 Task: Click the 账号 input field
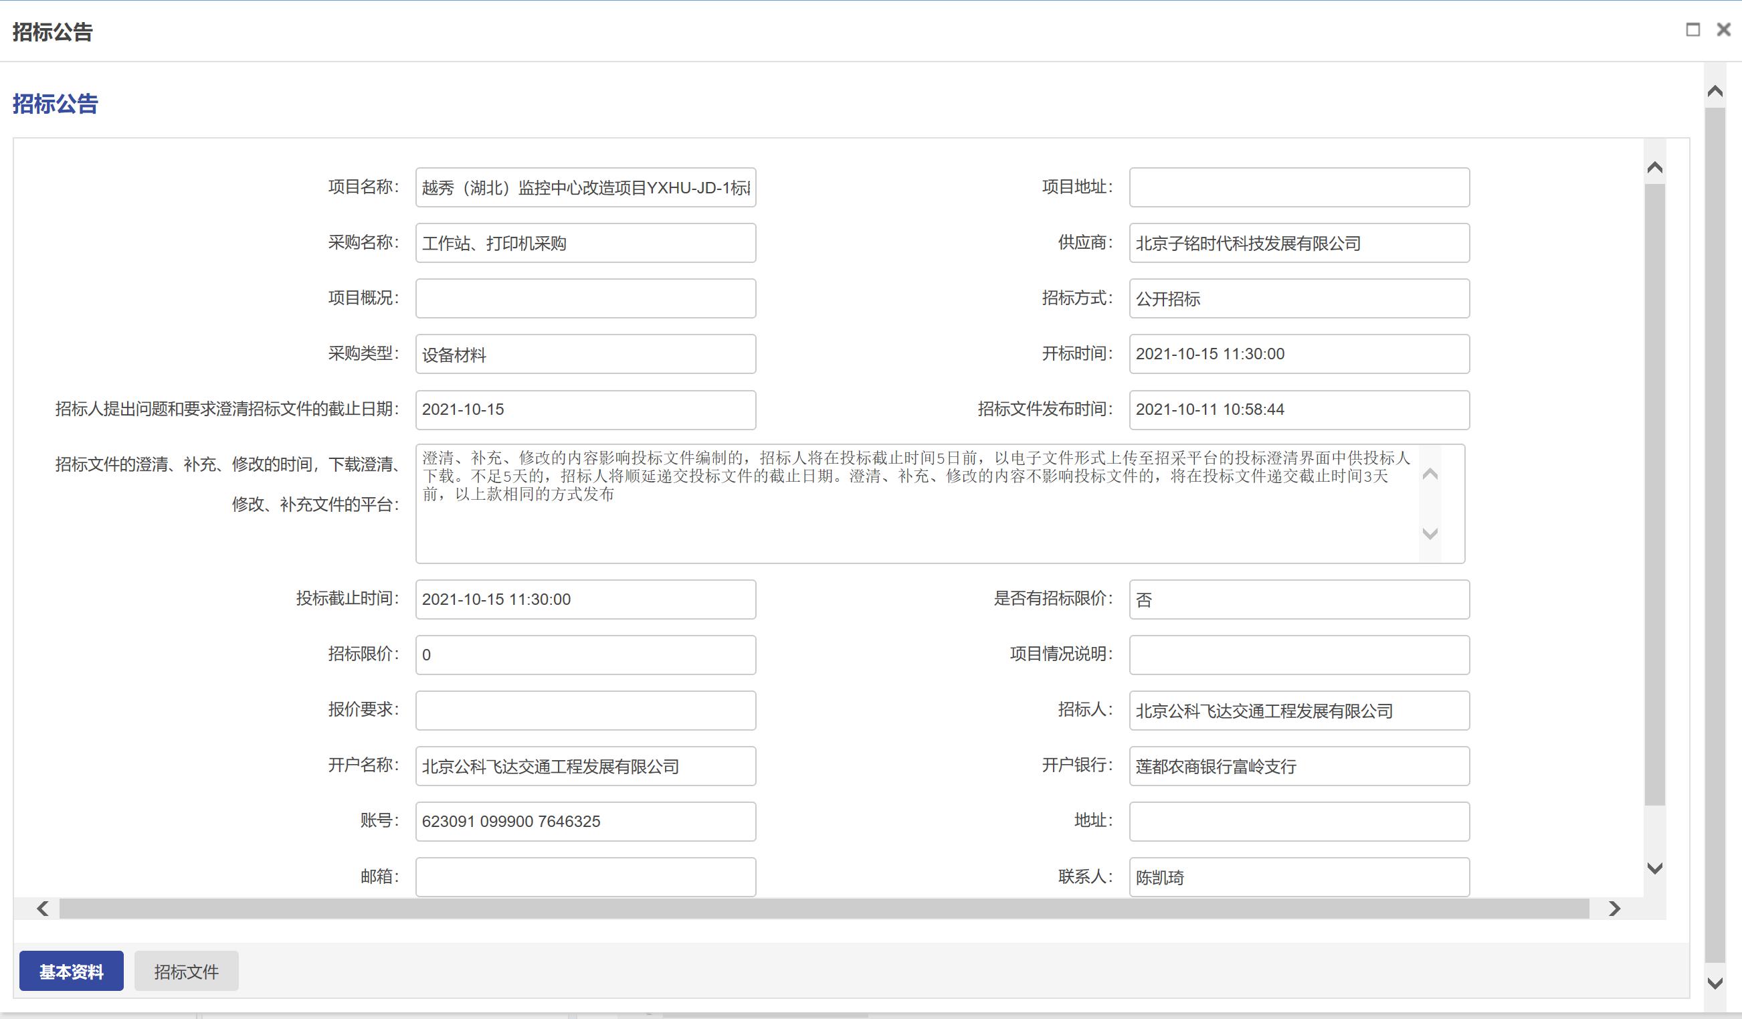coord(585,821)
